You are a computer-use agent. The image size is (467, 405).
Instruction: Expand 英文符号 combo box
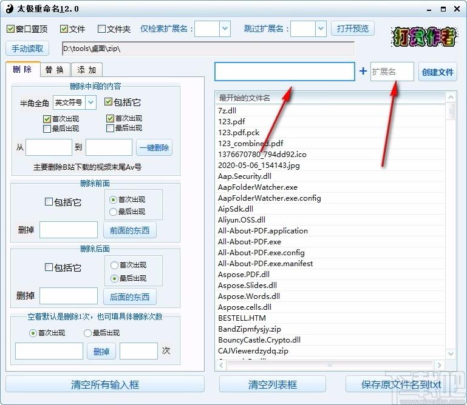point(91,102)
